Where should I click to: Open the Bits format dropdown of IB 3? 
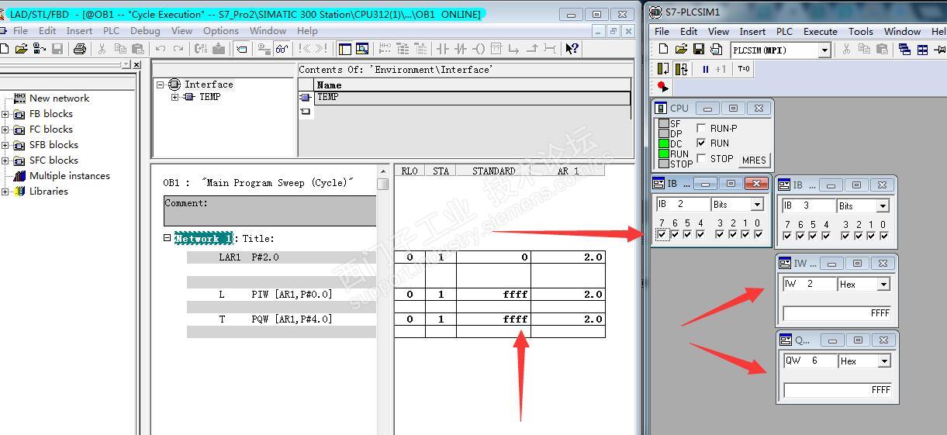(883, 206)
